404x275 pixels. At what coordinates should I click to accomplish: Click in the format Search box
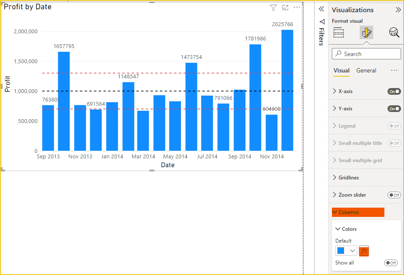366,54
